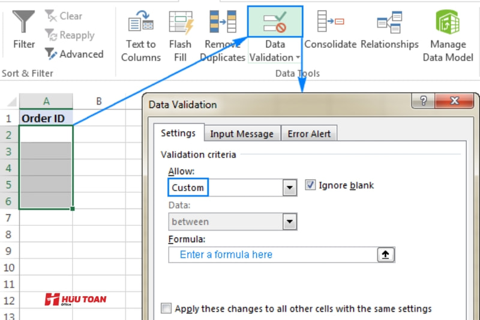Open the Data between dropdown
Screen dimensions: 480x320
pyautogui.click(x=290, y=222)
